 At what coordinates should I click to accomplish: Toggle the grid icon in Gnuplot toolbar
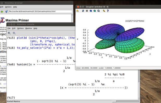(x=87, y=11)
